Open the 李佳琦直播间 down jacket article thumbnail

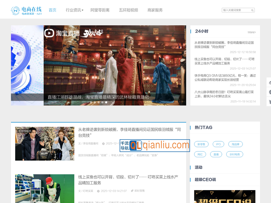coord(45,144)
